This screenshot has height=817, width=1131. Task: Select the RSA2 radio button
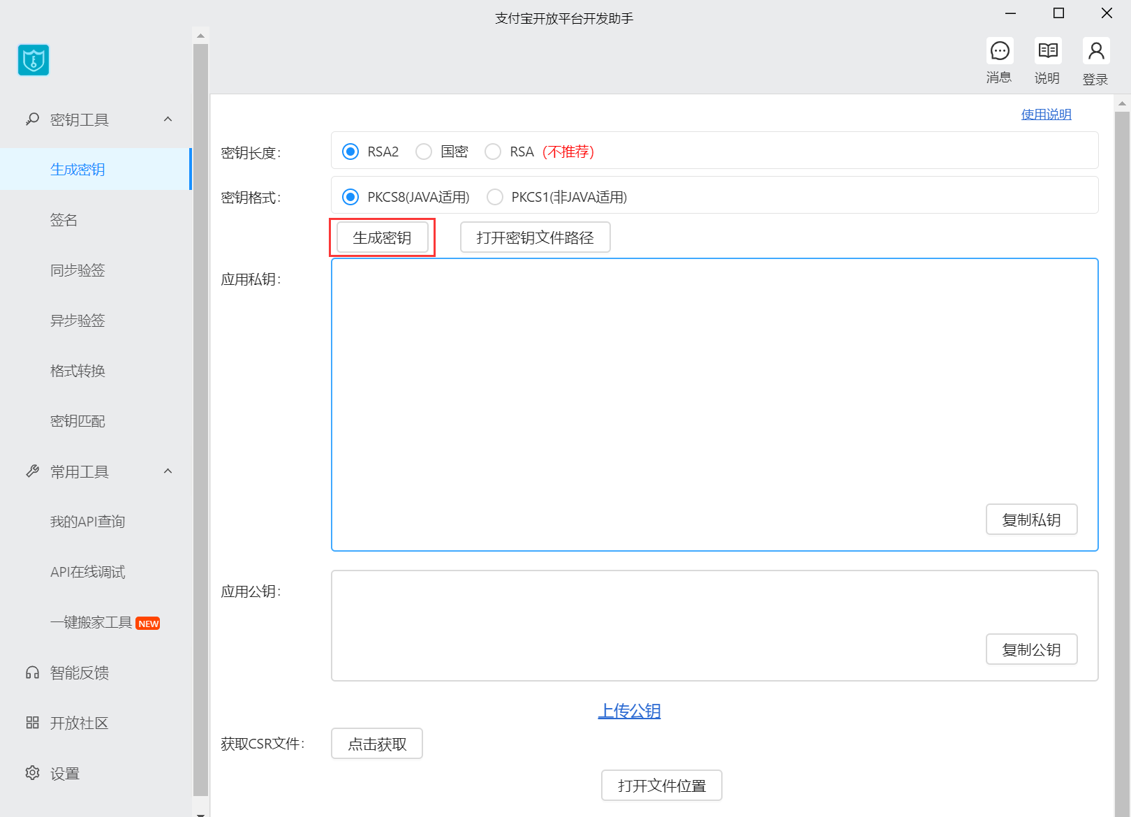tap(350, 152)
